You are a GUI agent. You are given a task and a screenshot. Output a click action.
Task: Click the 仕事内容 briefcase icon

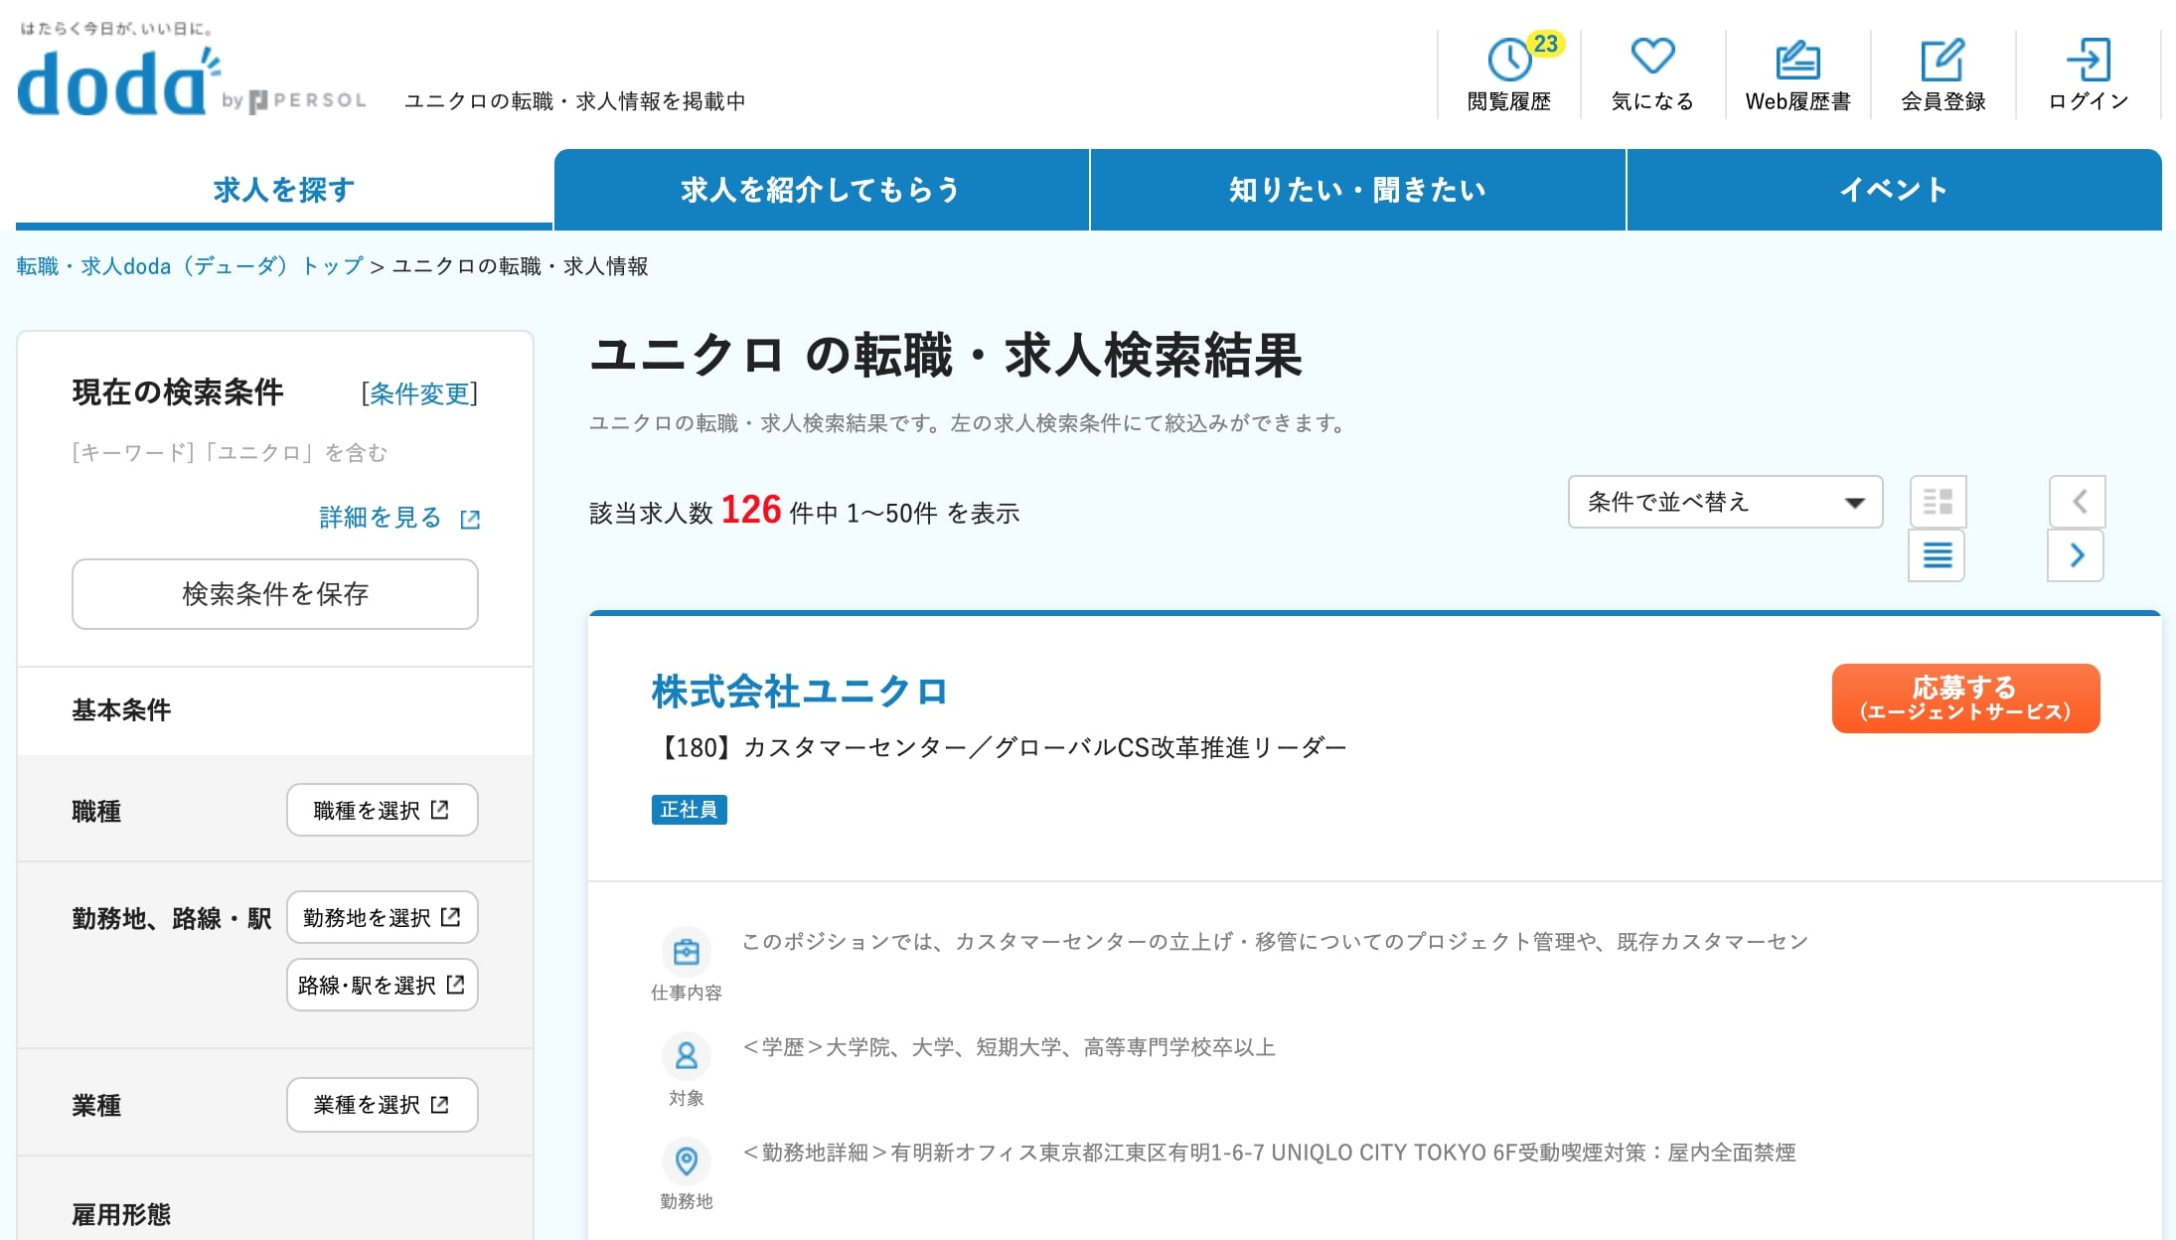pos(687,953)
